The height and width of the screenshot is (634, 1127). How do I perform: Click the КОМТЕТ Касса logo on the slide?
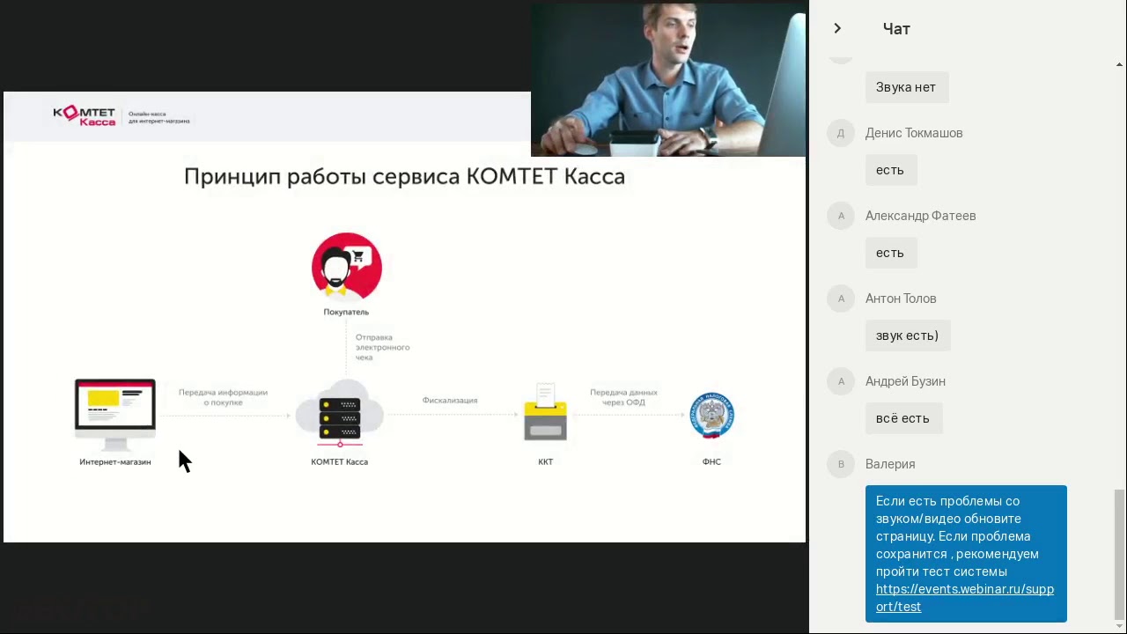(85, 115)
